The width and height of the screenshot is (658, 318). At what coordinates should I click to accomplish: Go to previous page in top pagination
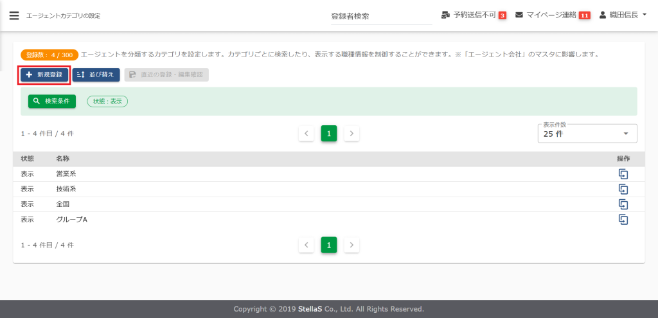pyautogui.click(x=307, y=134)
